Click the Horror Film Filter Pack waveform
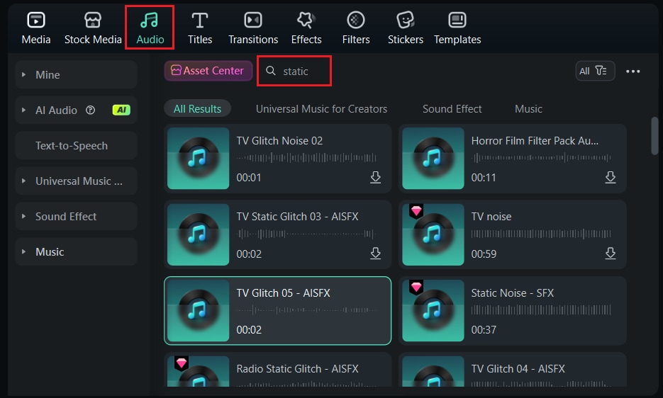The image size is (663, 398). click(541, 158)
